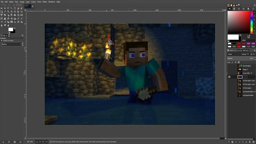The image size is (256, 144).
Task: Open the Layers panel configuration menu
Action: pyautogui.click(x=254, y=50)
